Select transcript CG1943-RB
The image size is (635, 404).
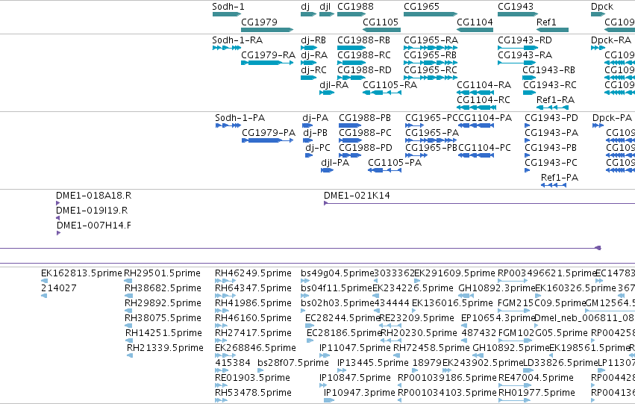click(529, 78)
